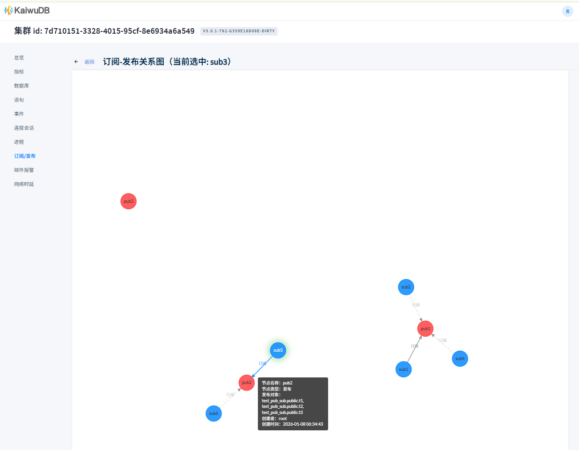Open the 数据库 sidebar item
Image resolution: width=579 pixels, height=450 pixels.
(22, 86)
